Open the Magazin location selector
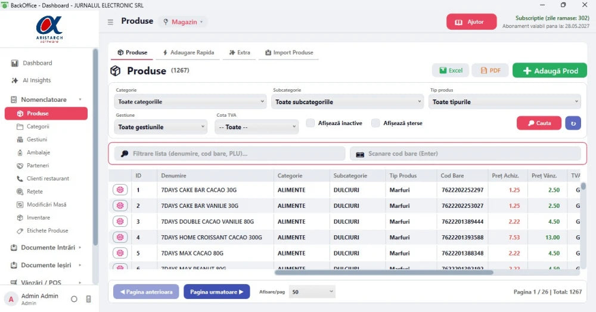The width and height of the screenshot is (596, 312). pyautogui.click(x=184, y=22)
